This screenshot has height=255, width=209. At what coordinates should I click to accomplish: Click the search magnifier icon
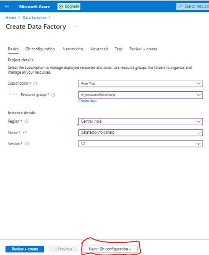180,6
